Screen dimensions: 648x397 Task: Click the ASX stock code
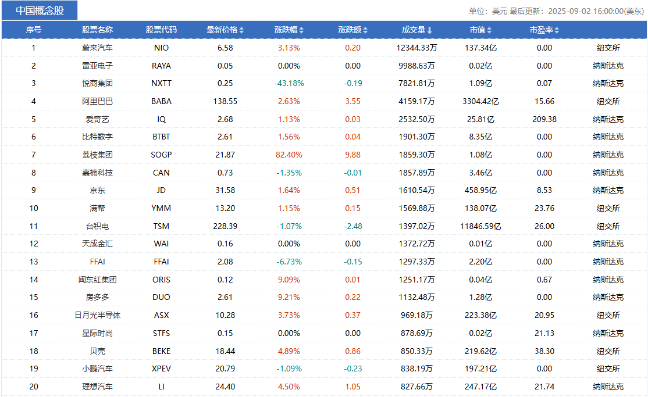pyautogui.click(x=161, y=315)
